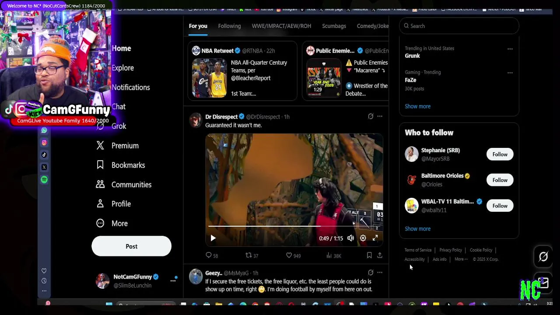The width and height of the screenshot is (560, 315).
Task: Click the Grok icon on Dr Disrespect post
Action: pyautogui.click(x=371, y=116)
